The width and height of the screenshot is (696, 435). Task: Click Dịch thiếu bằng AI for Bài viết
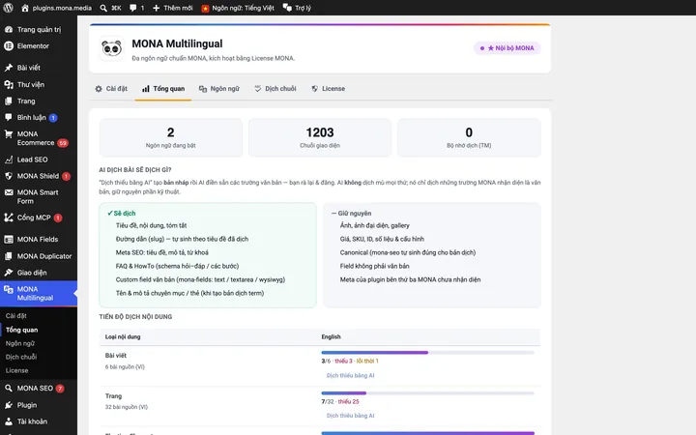tap(350, 375)
